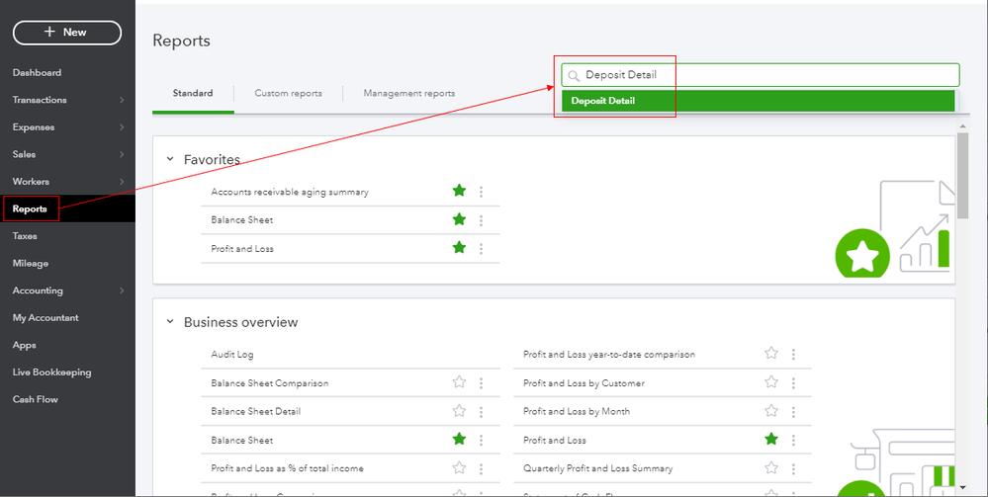988x497 pixels.
Task: Switch to the Custom reports tab
Action: 288,94
